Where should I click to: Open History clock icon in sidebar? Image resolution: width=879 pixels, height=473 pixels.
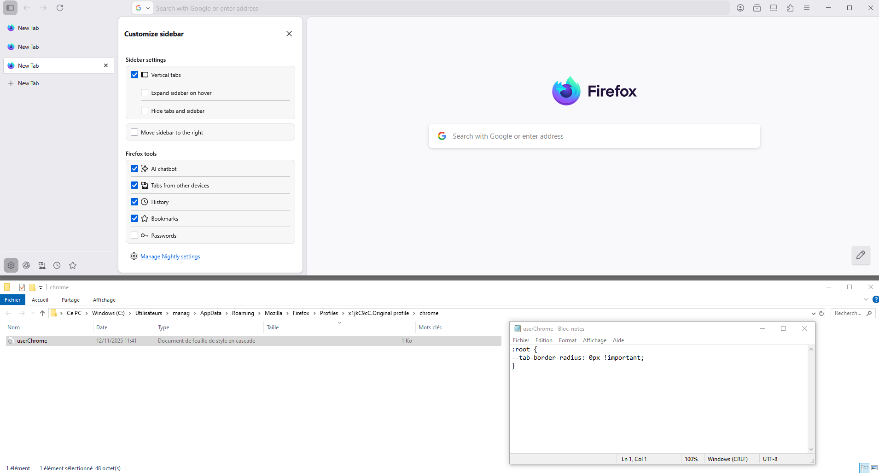(x=57, y=265)
